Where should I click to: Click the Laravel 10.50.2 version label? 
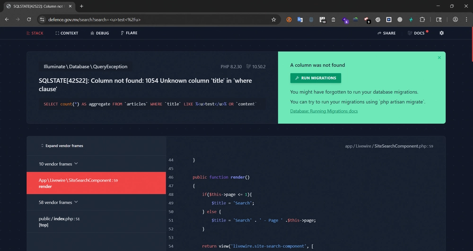point(256,67)
